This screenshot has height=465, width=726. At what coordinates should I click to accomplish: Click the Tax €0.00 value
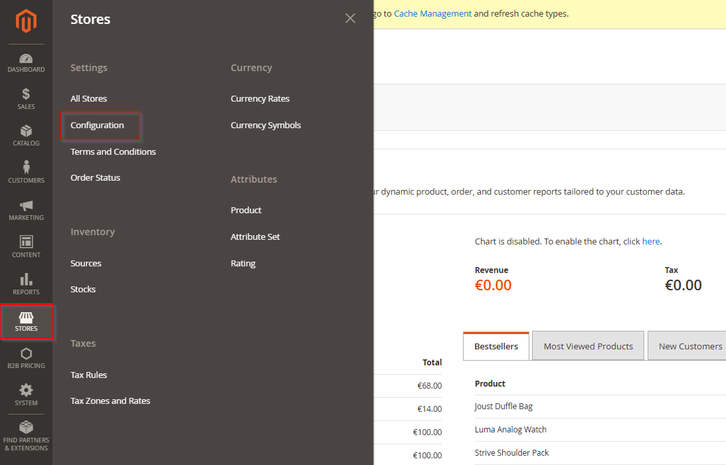(x=683, y=285)
